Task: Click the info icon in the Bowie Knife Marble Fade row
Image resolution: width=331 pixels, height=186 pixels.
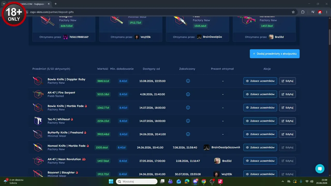Action: (188, 107)
